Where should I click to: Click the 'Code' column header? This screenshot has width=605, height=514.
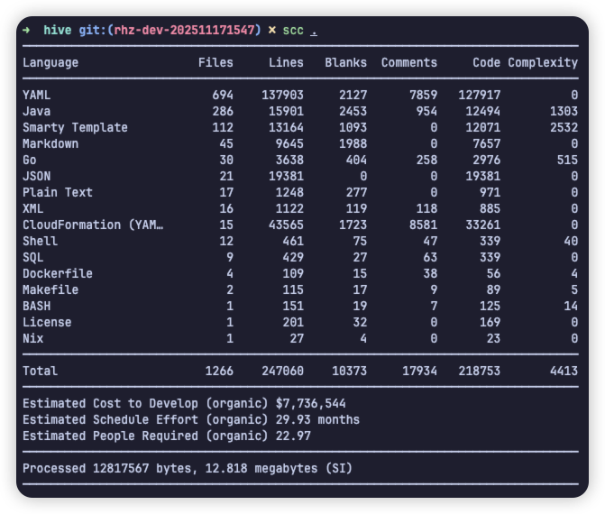click(x=487, y=62)
